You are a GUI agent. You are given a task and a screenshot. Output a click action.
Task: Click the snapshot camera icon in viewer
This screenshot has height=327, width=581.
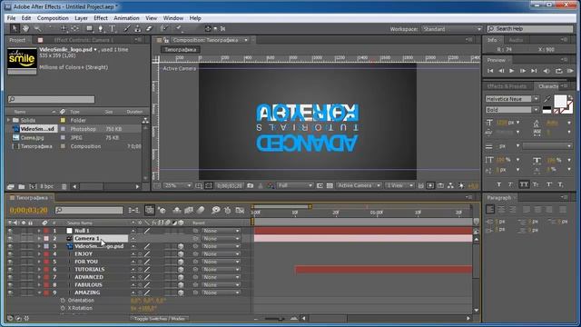[x=251, y=185]
